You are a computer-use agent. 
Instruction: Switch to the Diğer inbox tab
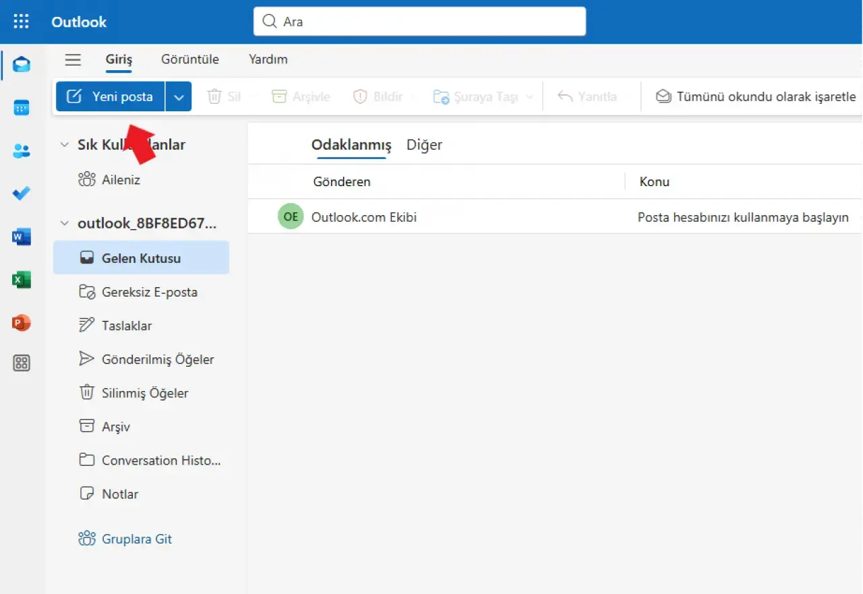click(424, 145)
